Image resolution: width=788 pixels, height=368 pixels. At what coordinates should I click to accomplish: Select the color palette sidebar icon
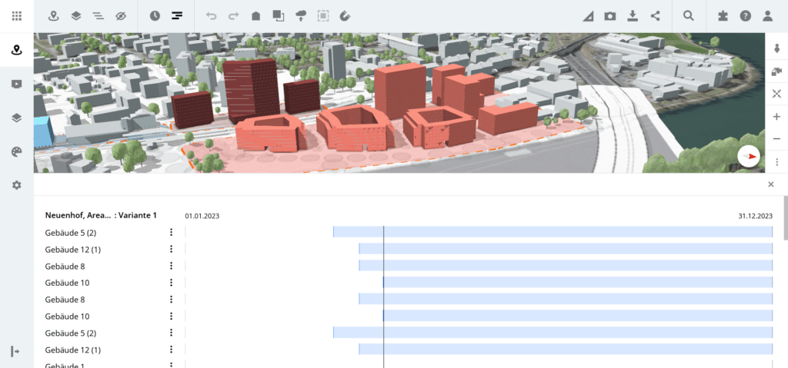click(x=17, y=151)
